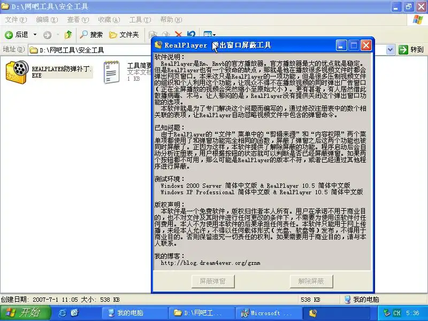The image size is (428, 321).
Task: Click the 屏蔽弹窗 button
Action: pyautogui.click(x=213, y=281)
